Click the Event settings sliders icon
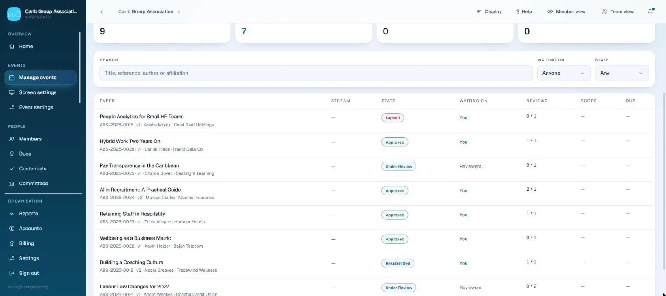Screen dimensions: 666x296 pyautogui.click(x=12, y=107)
